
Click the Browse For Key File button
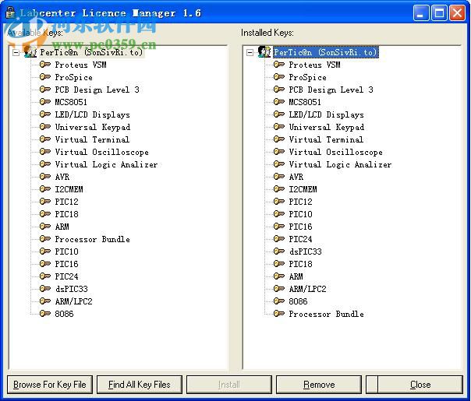coord(50,385)
